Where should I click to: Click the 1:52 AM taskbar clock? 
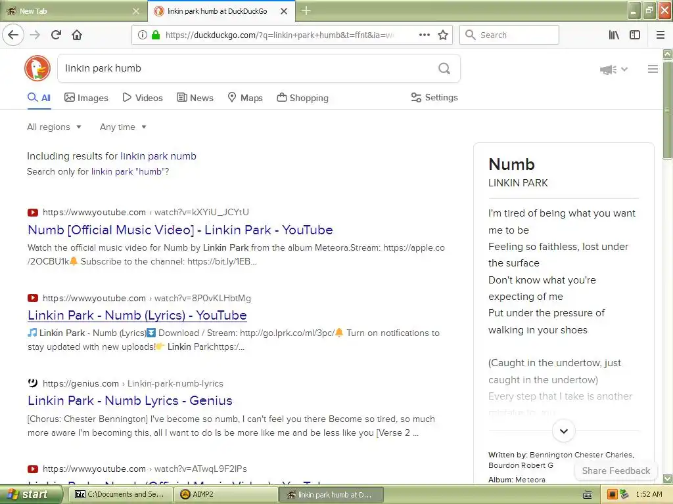(x=649, y=494)
